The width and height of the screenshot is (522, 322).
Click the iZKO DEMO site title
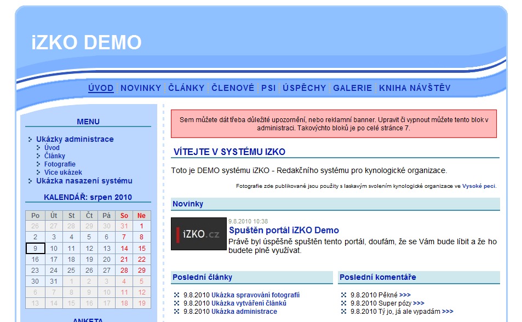click(x=87, y=42)
